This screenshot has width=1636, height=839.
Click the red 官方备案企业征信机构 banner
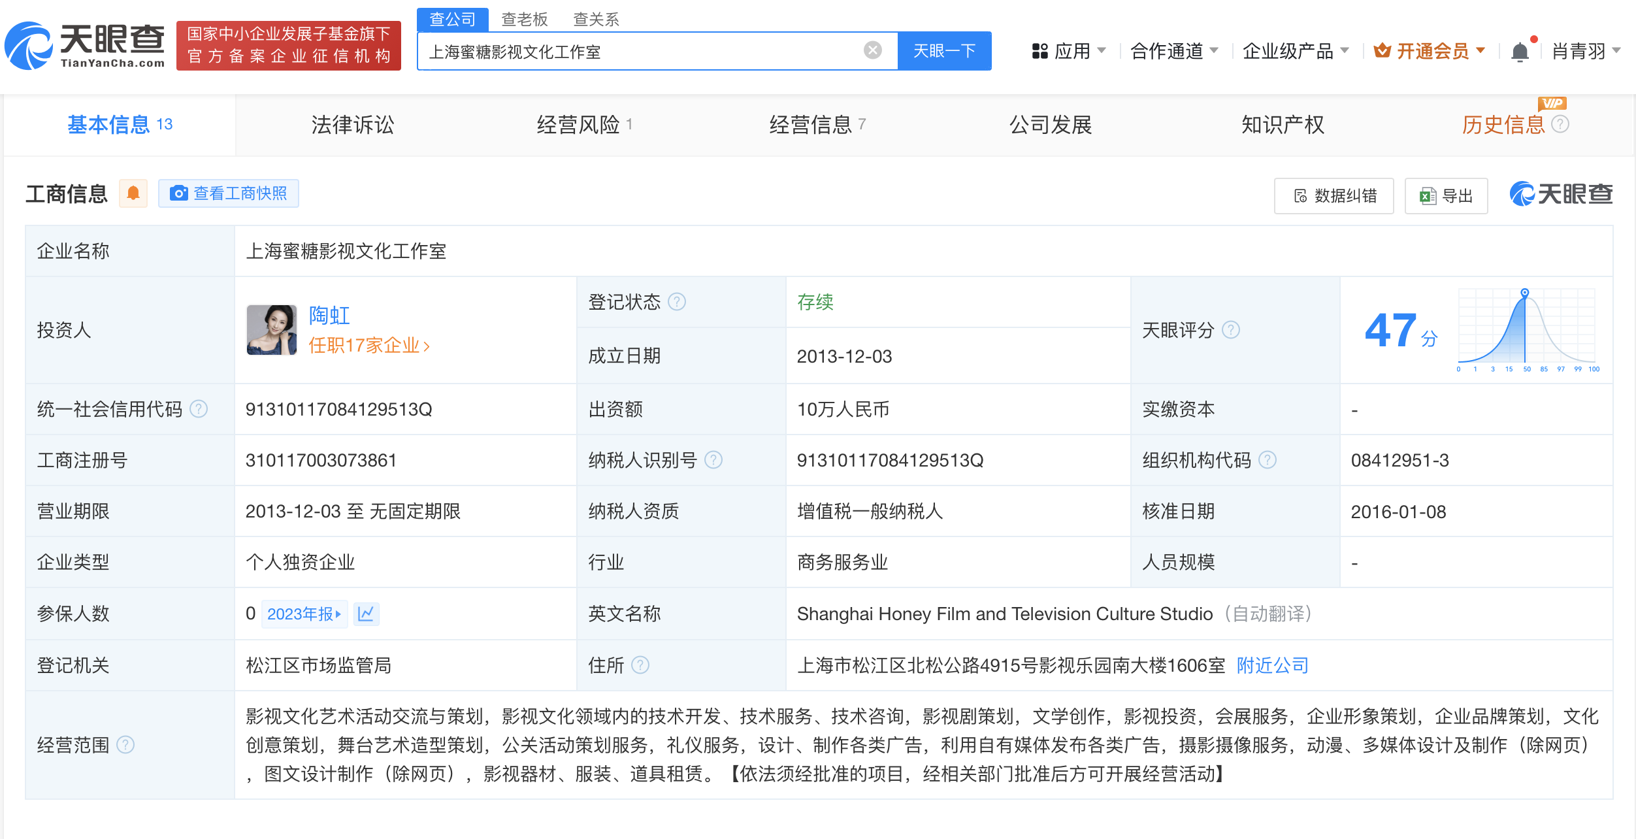[289, 45]
